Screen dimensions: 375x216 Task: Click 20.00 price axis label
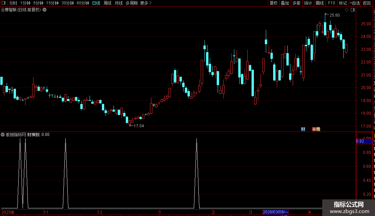coord(366,88)
